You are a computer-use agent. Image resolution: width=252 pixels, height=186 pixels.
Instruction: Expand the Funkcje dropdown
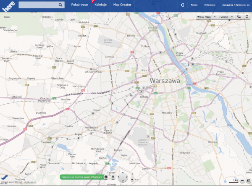[x=226, y=17]
